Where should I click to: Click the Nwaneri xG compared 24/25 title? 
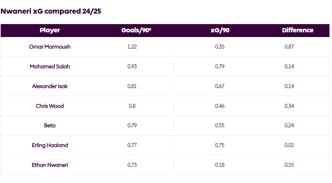tap(51, 11)
